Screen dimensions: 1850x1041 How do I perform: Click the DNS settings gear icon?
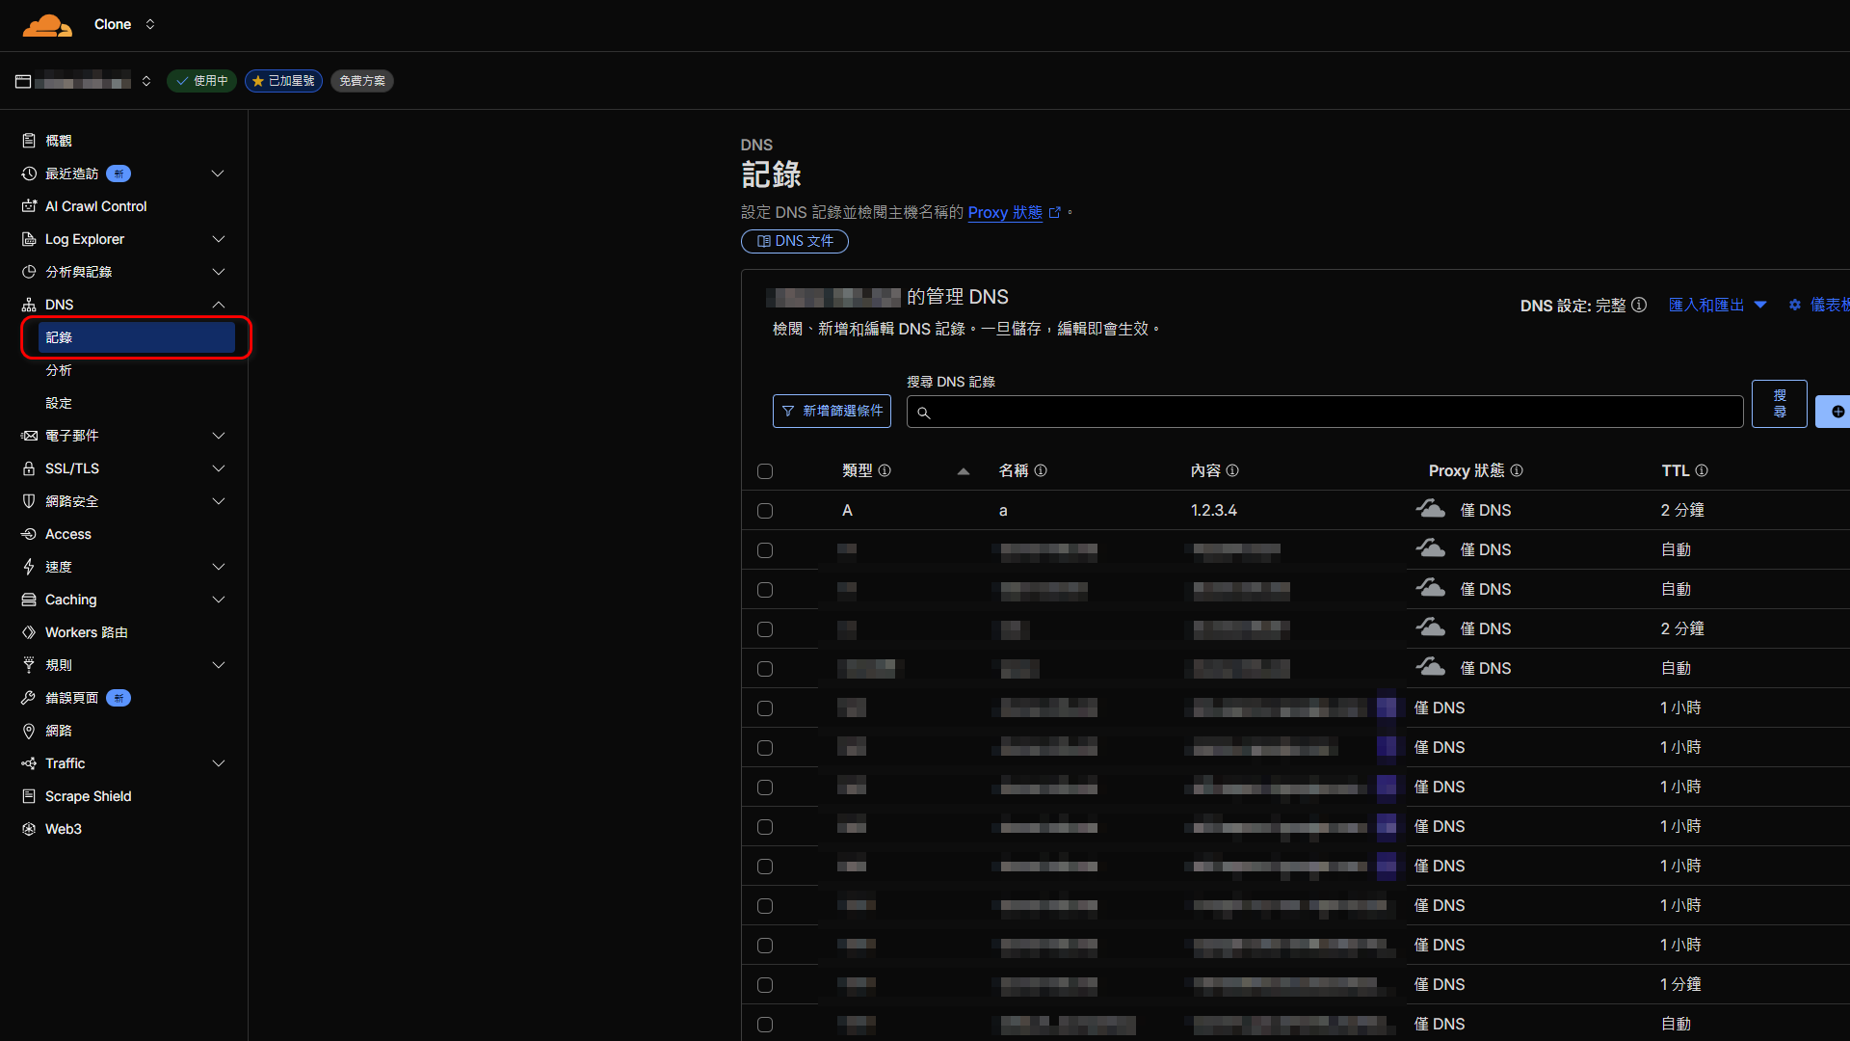click(1794, 305)
